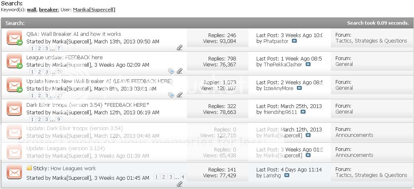Click the tag icon in League update row
Screen dimensions: 414x189
pos(171,71)
